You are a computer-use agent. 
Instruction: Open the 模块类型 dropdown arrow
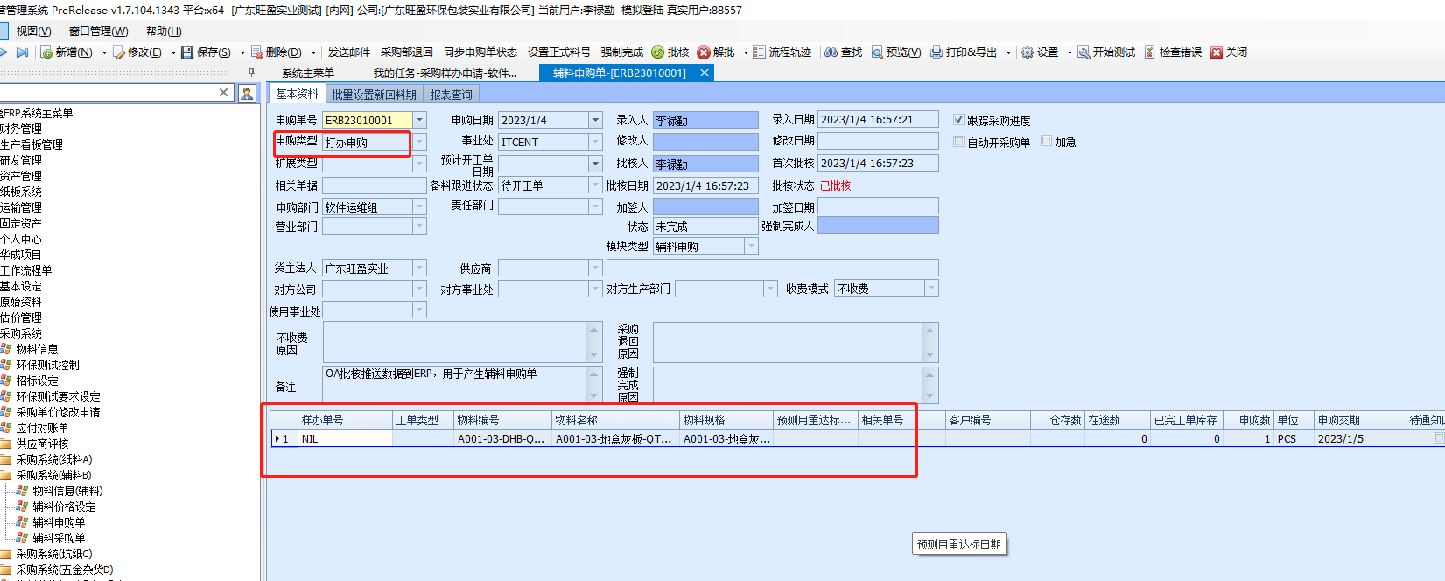[x=751, y=247]
